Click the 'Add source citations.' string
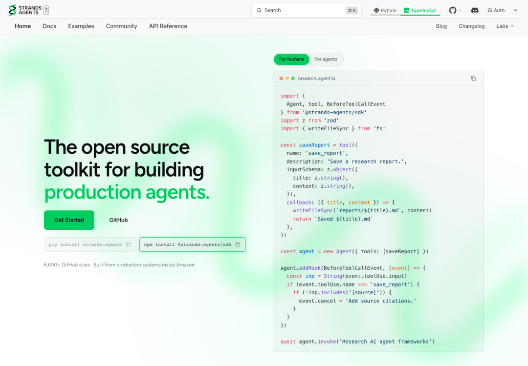This screenshot has width=528, height=366. [381, 301]
